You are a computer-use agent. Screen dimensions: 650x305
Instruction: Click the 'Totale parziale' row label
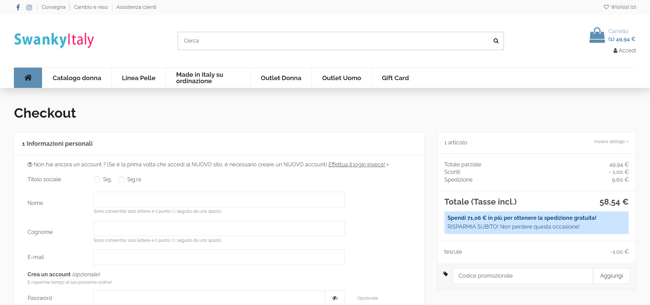(462, 164)
